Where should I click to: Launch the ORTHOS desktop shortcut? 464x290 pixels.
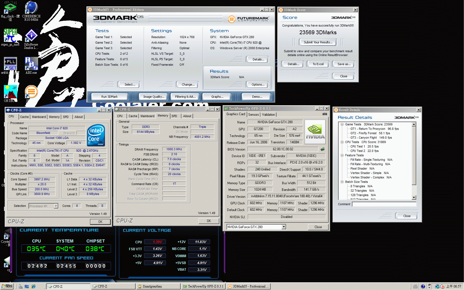pos(10,94)
